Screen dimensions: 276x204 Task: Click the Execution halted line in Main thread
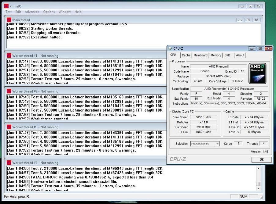click(34, 37)
